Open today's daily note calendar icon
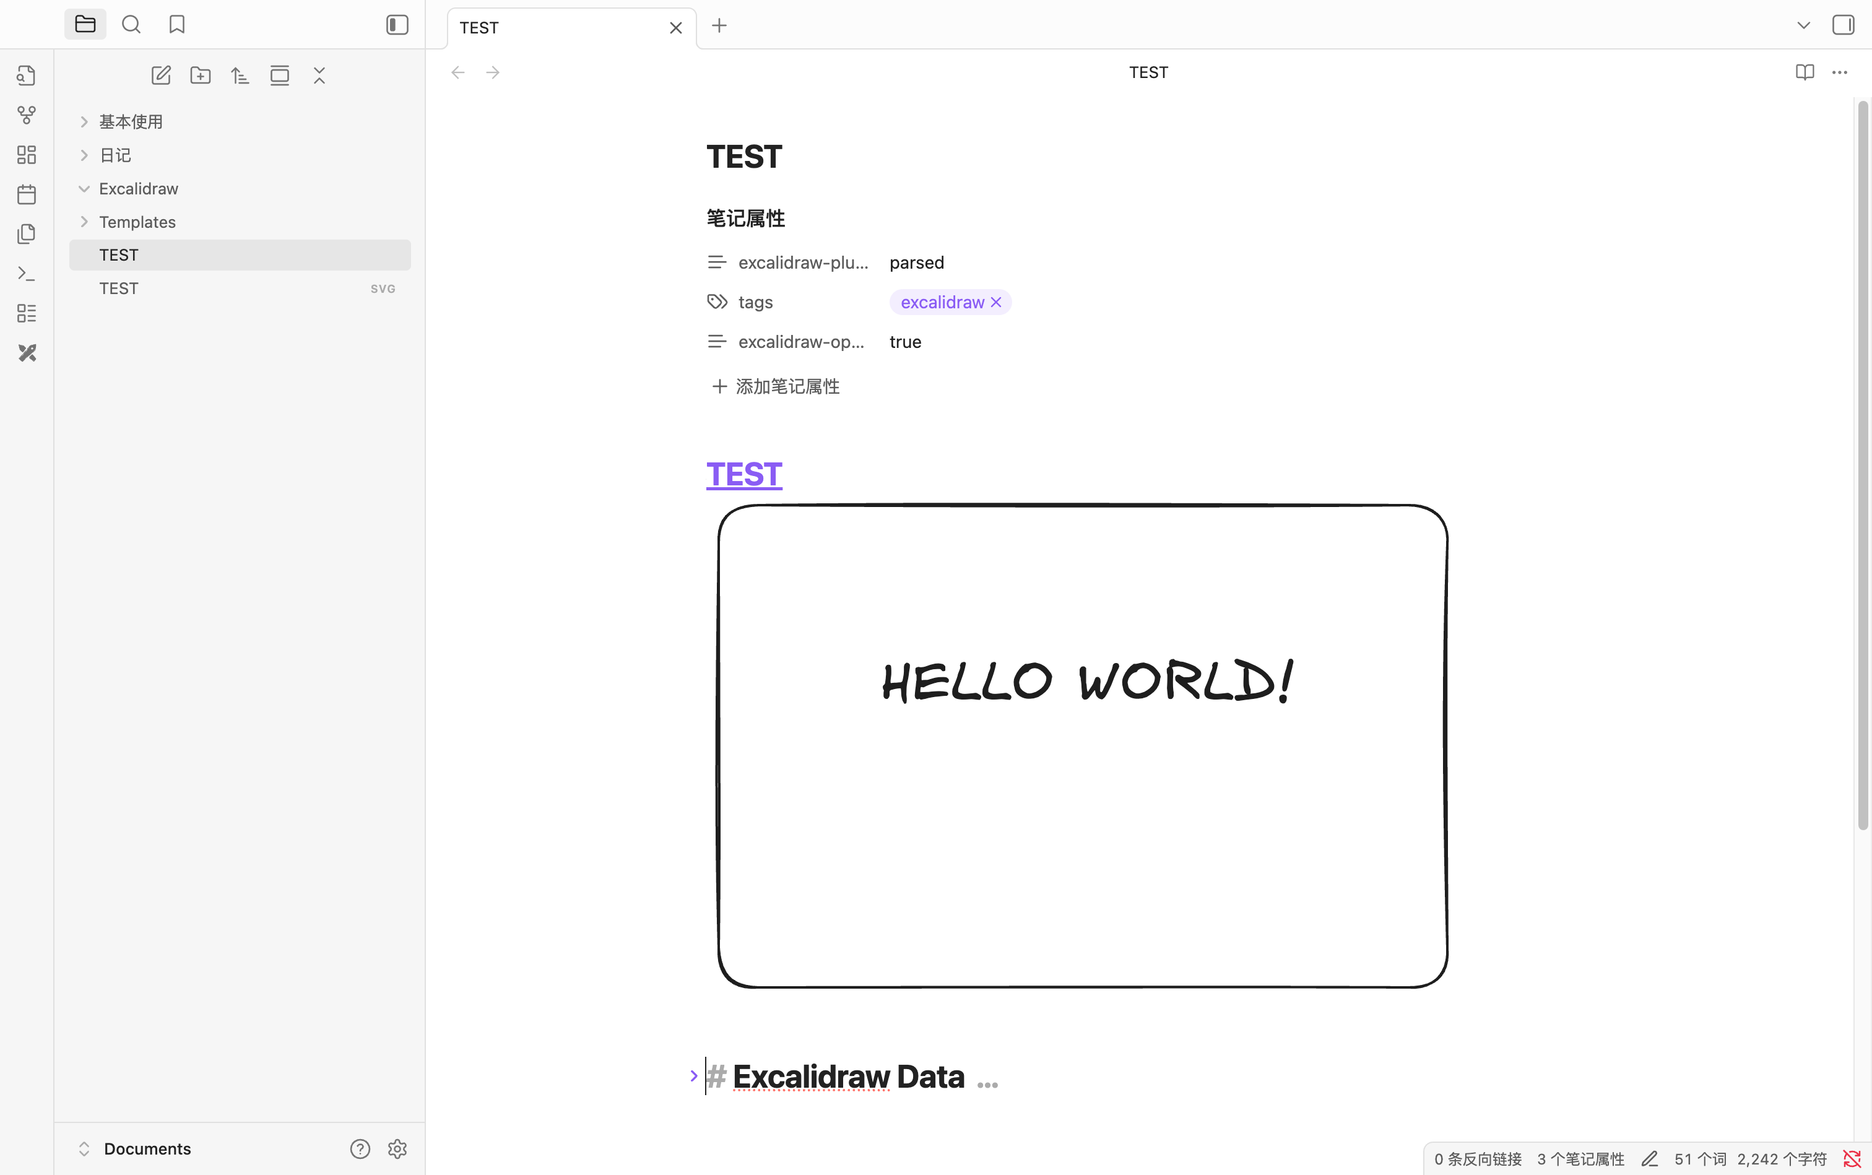 point(27,194)
